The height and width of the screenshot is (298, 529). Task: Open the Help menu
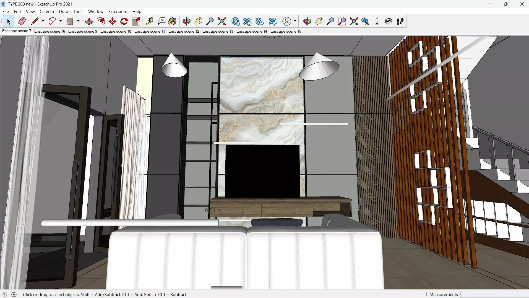click(x=137, y=11)
